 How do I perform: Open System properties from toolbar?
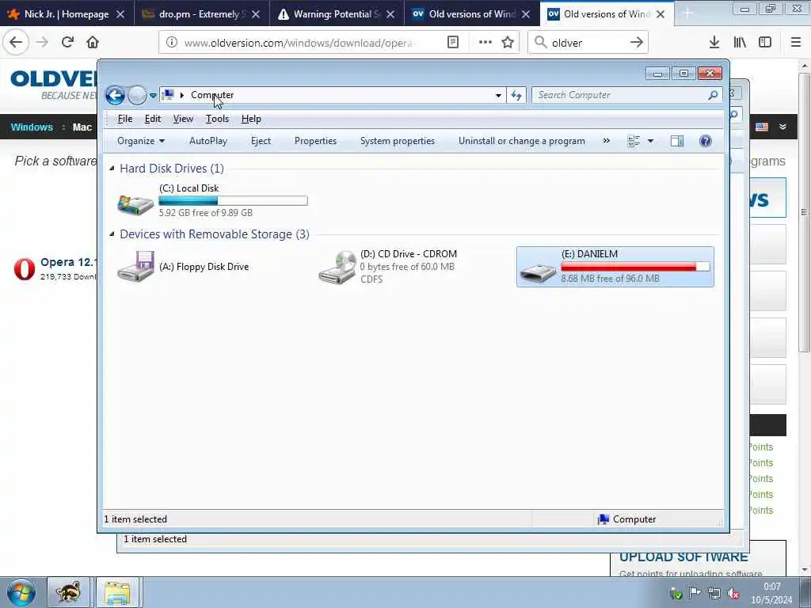(398, 141)
